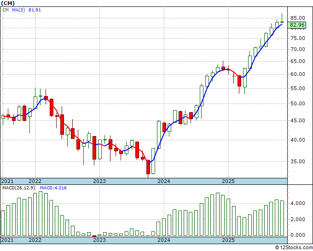Click the MACD(26,12,9) indicator label
The height and width of the screenshot is (251, 313).
tap(19, 188)
